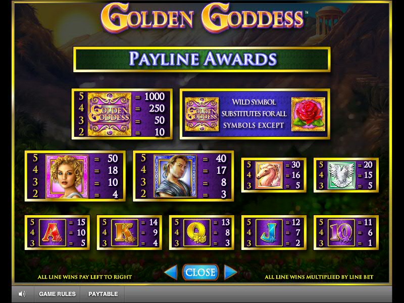Click the white dove symbol
This screenshot has height=303, width=404.
pyautogui.click(x=341, y=175)
